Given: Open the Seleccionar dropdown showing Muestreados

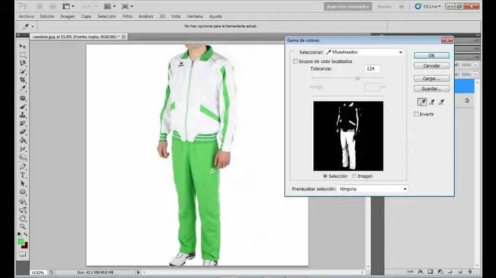Looking at the screenshot, I should point(364,53).
